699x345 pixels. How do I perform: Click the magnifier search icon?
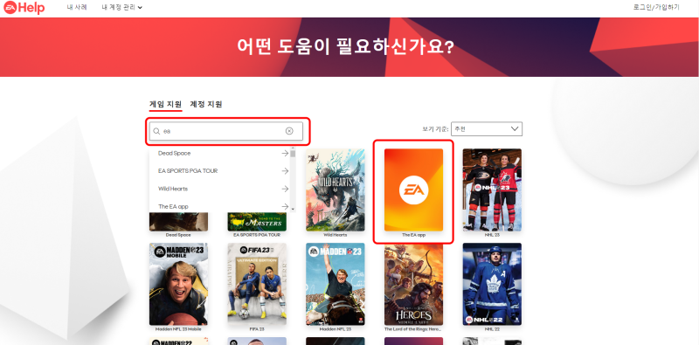(x=156, y=132)
